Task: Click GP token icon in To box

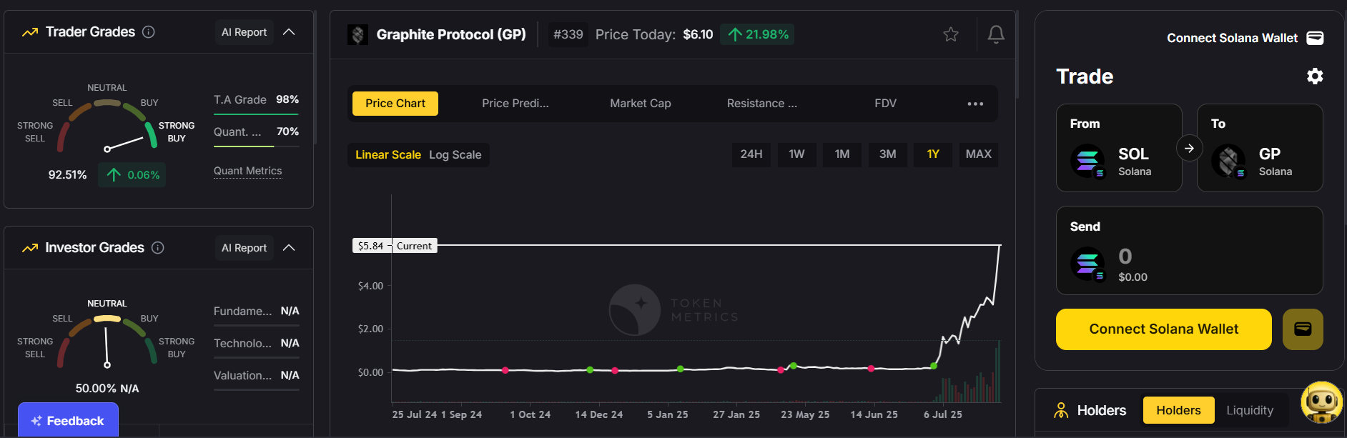Action: [x=1229, y=161]
